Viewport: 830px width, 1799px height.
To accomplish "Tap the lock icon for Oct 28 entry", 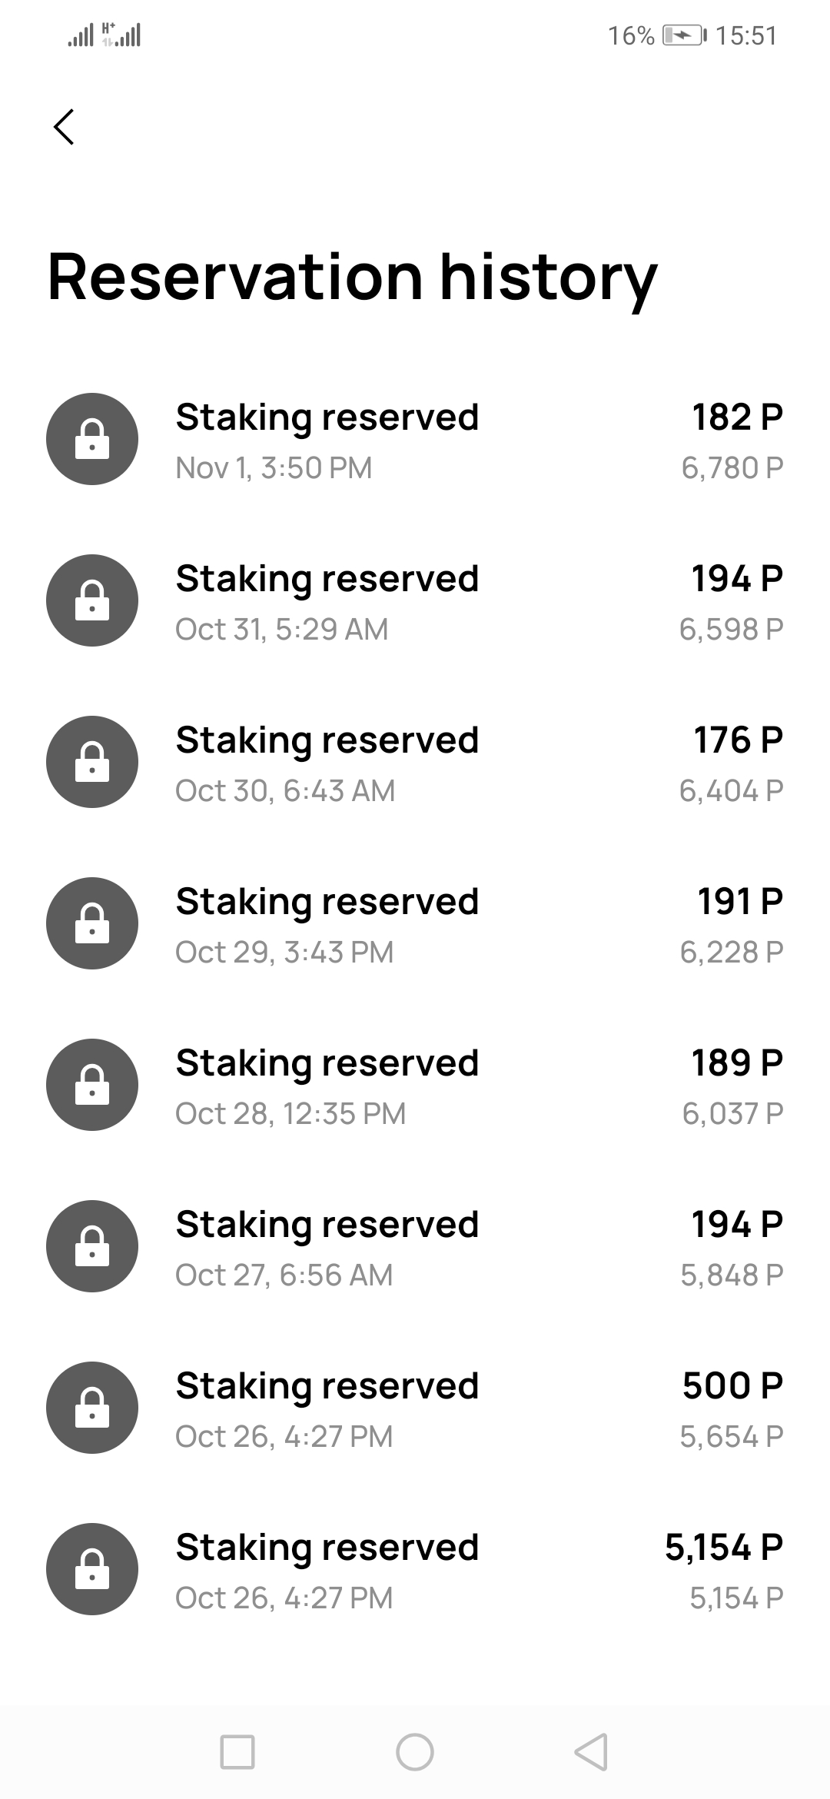I will coord(92,1085).
